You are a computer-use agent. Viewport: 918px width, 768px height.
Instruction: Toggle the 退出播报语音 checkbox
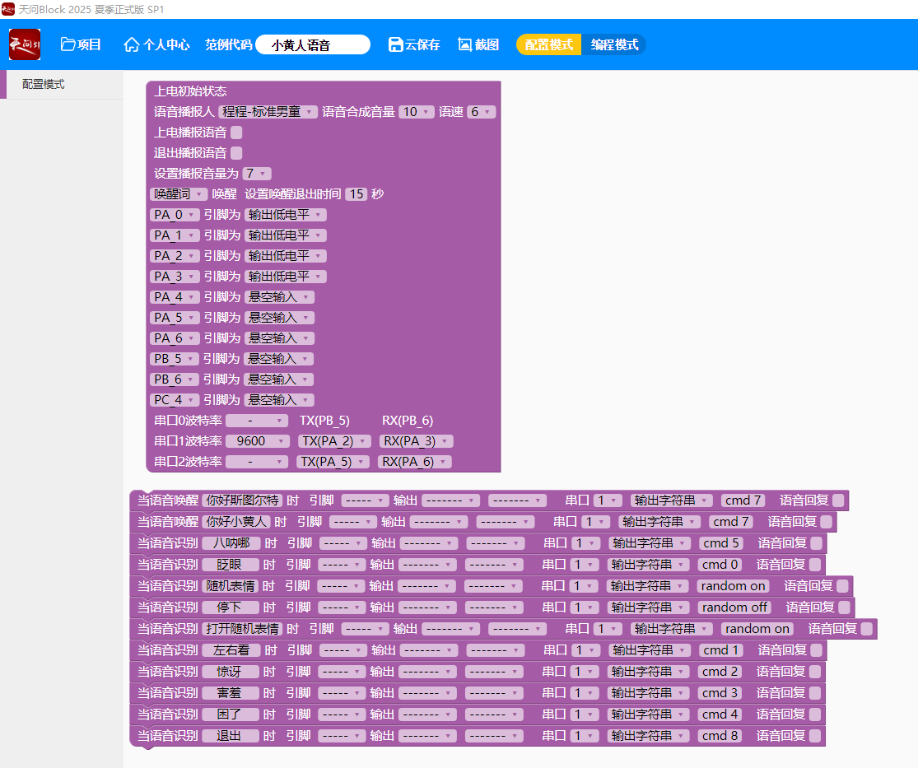click(x=236, y=153)
